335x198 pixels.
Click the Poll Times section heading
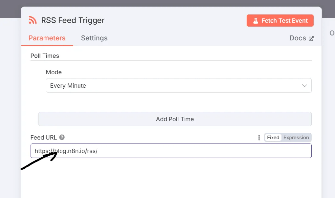45,56
